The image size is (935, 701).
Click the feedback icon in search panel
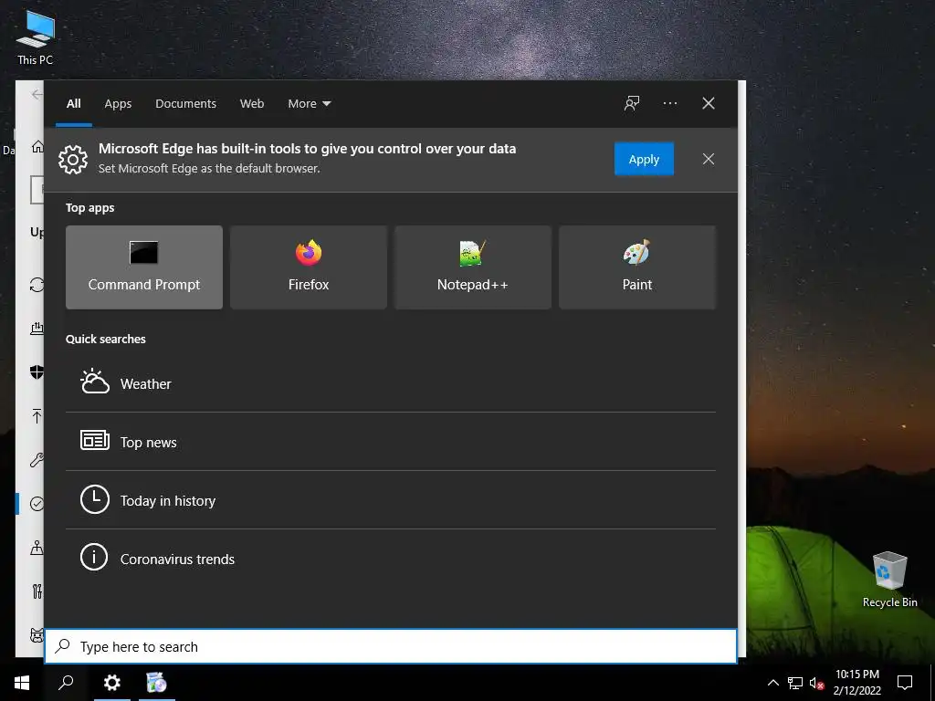(632, 103)
